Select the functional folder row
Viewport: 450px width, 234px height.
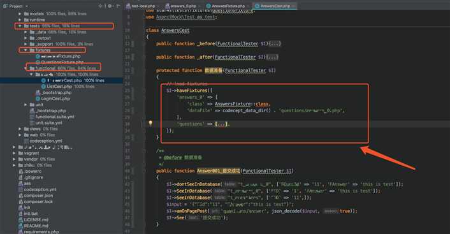[x=61, y=68]
